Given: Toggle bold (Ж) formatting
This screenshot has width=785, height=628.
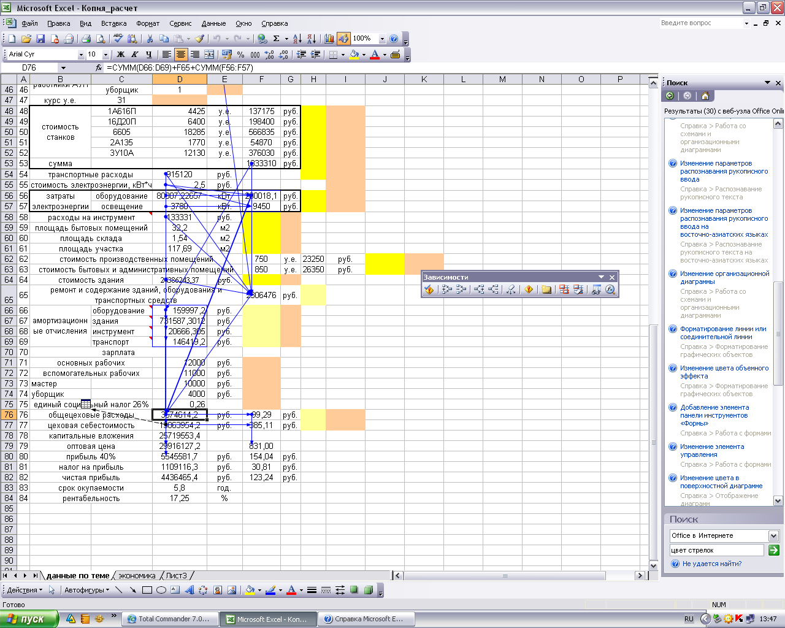Looking at the screenshot, I should point(121,55).
